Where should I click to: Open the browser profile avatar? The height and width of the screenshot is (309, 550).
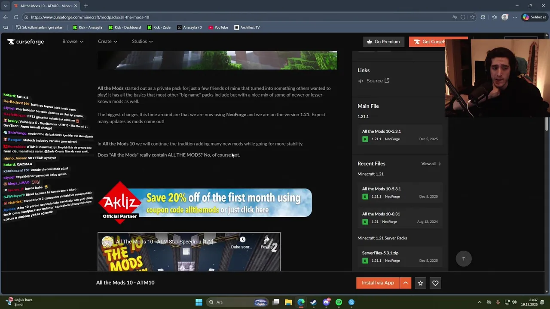505,17
